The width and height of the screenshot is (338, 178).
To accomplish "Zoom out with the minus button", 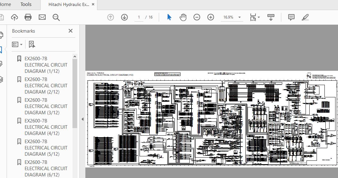I will (x=197, y=17).
